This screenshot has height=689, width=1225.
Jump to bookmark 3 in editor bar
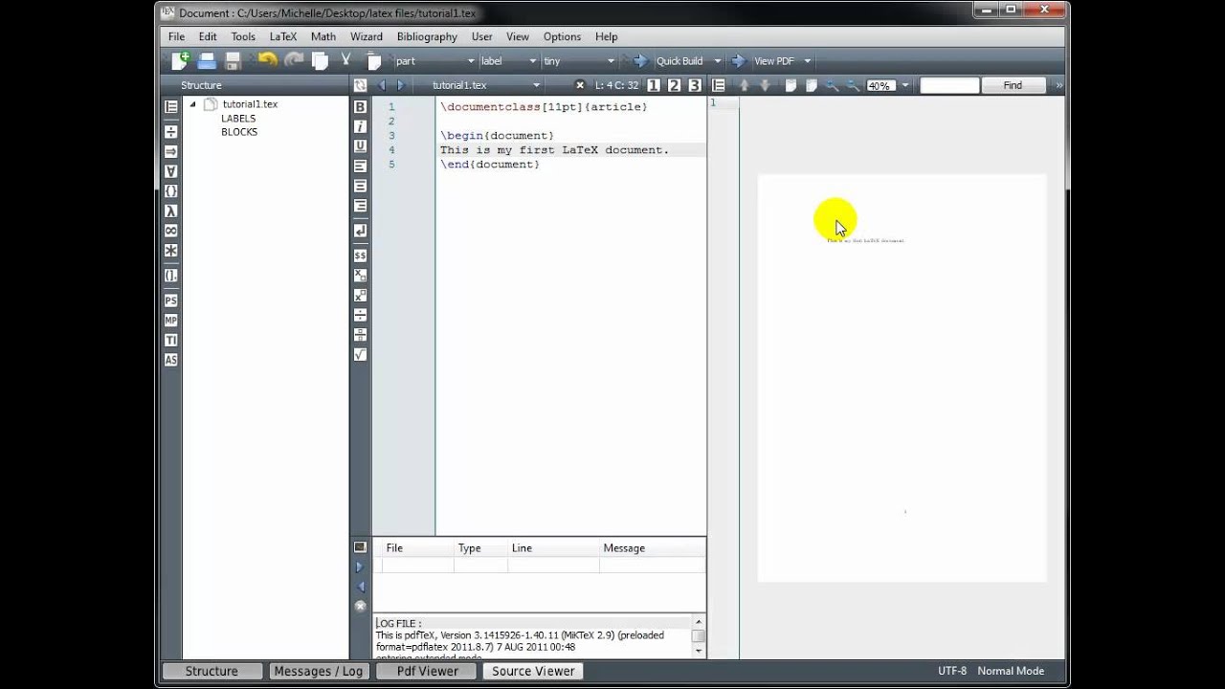pos(695,85)
